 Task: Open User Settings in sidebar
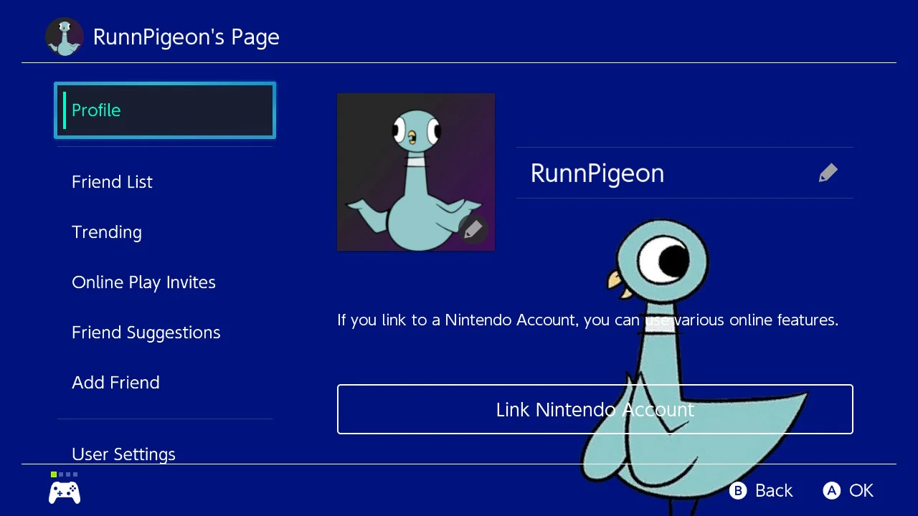point(123,454)
